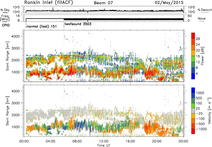The image size is (212, 147).
Task: Click the 12:00 time tick label
Action: point(104,141)
